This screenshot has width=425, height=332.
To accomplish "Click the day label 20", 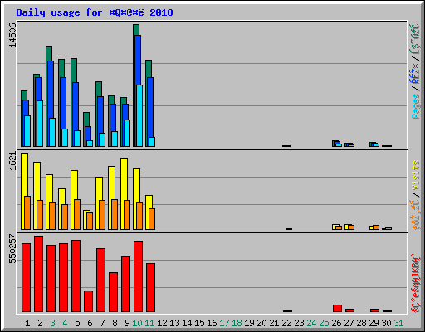I will 261,323.
